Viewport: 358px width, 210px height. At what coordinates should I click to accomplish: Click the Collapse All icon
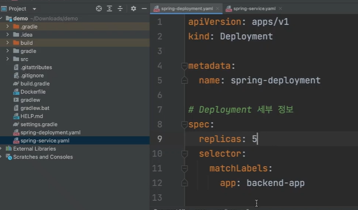(120, 8)
